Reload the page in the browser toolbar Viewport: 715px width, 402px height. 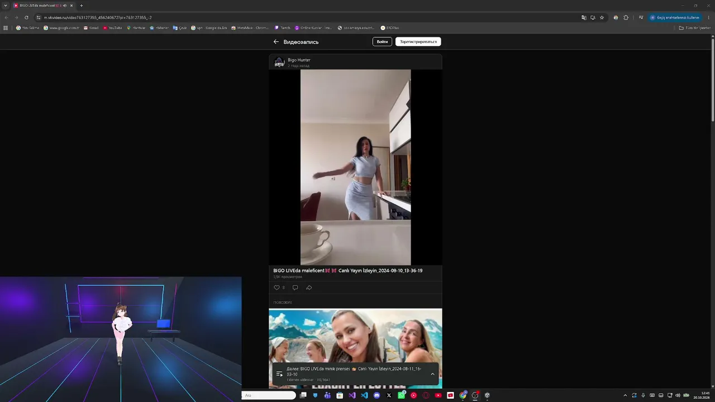tap(26, 17)
